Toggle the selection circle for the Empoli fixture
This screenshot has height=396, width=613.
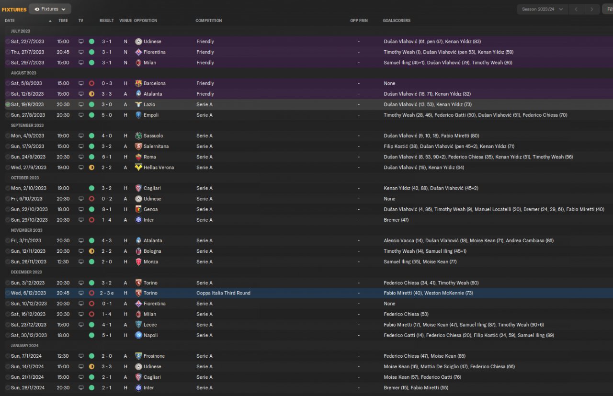[8, 115]
